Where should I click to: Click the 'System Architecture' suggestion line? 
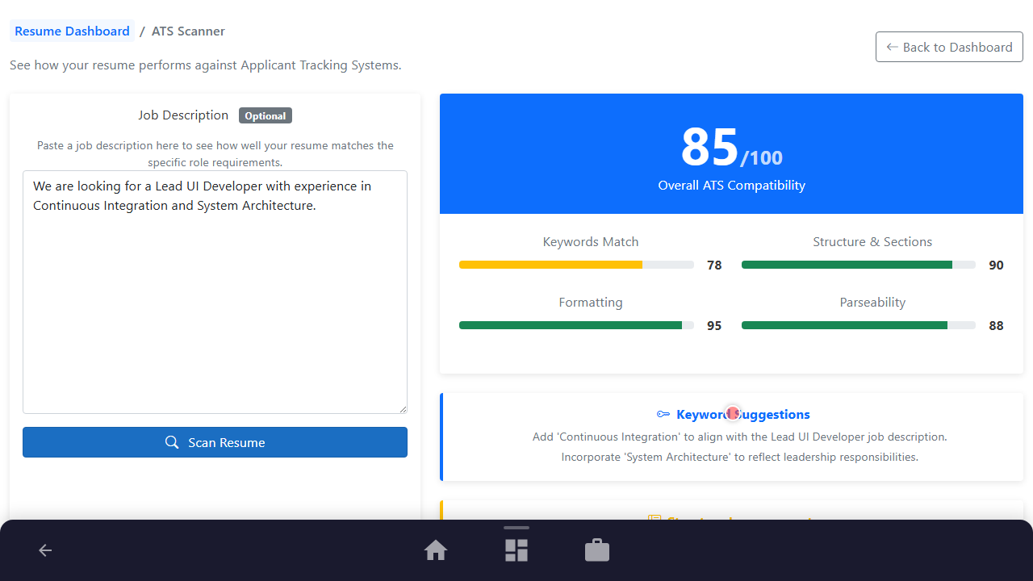pos(739,457)
